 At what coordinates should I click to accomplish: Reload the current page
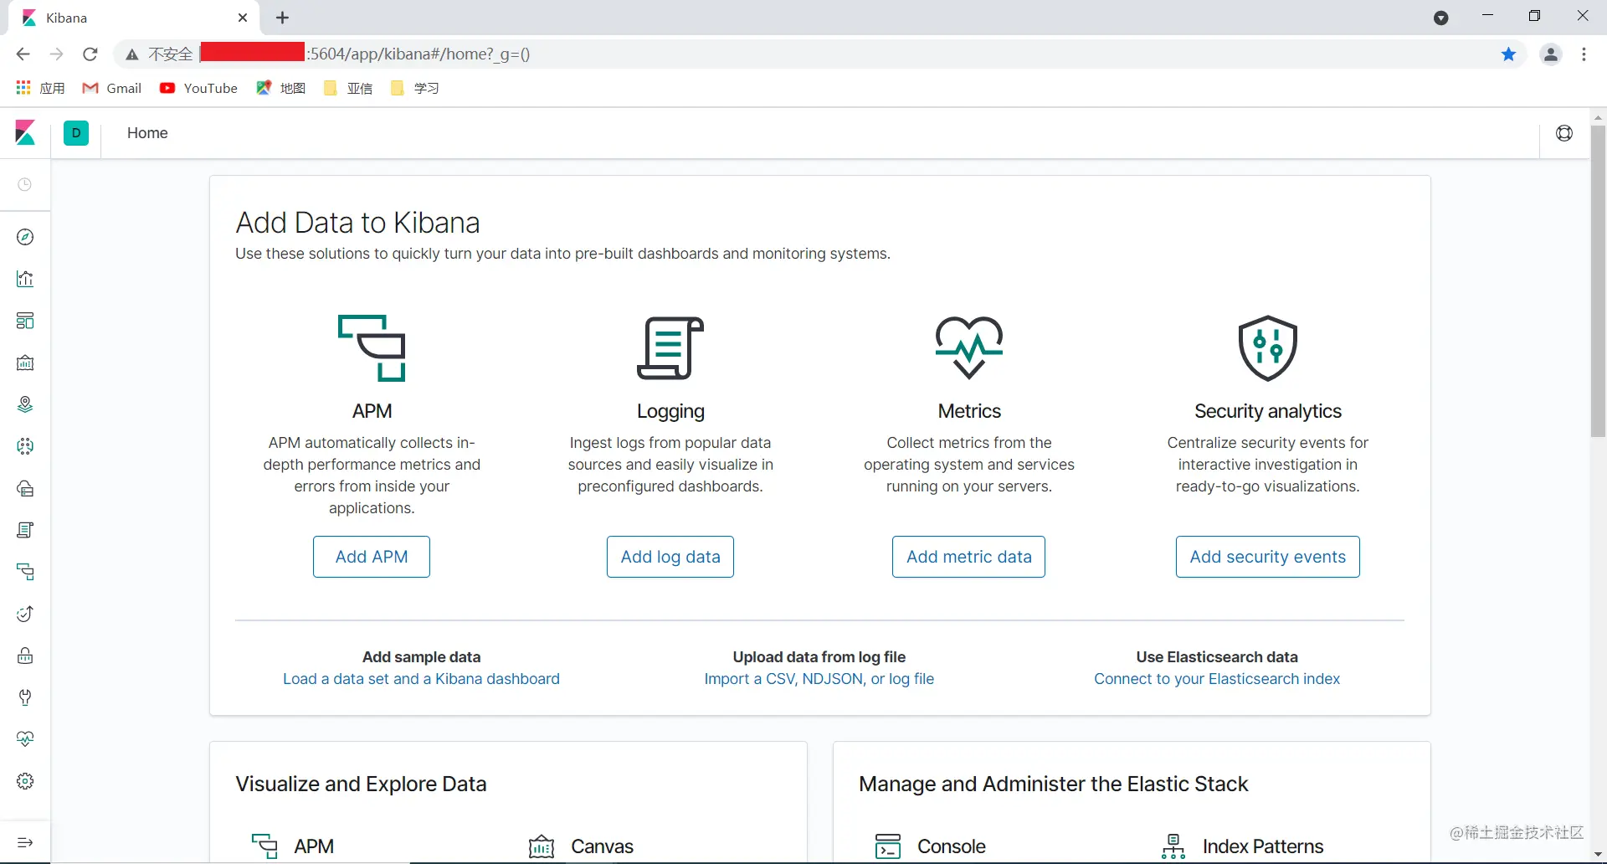(x=90, y=54)
